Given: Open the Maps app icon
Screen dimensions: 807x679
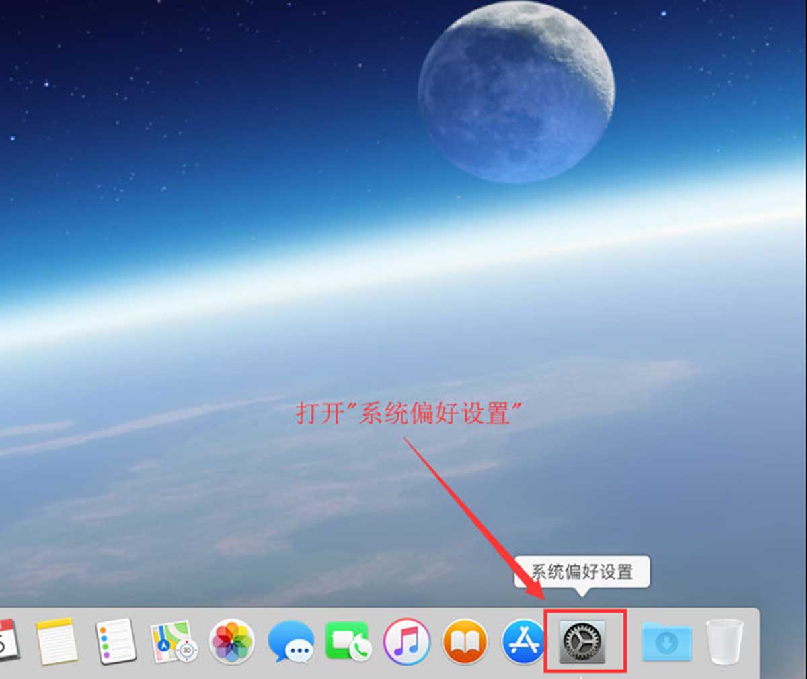Looking at the screenshot, I should 174,641.
